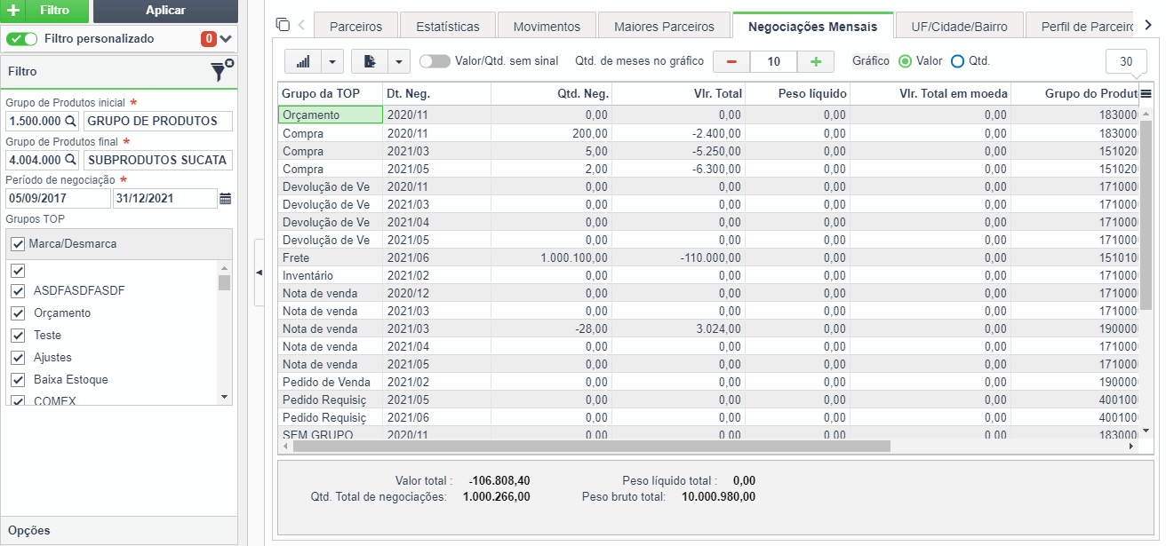
Task: Uncheck the ASDFASDFASDF checkbox
Action: tap(16, 291)
